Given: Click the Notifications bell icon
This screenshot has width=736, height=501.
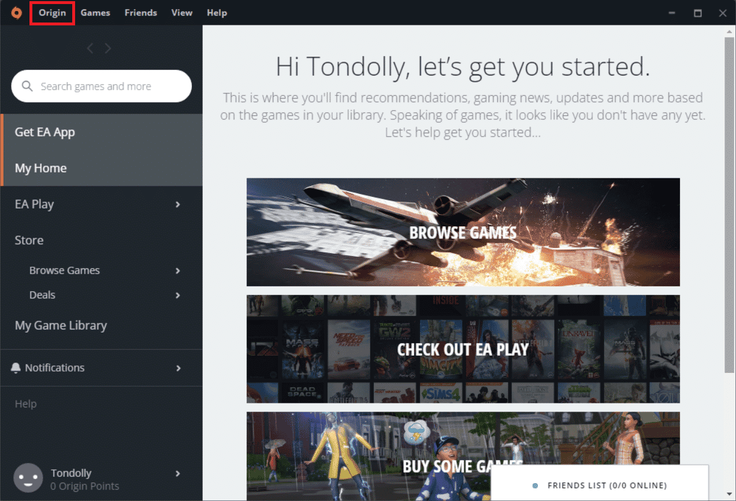Looking at the screenshot, I should [16, 368].
